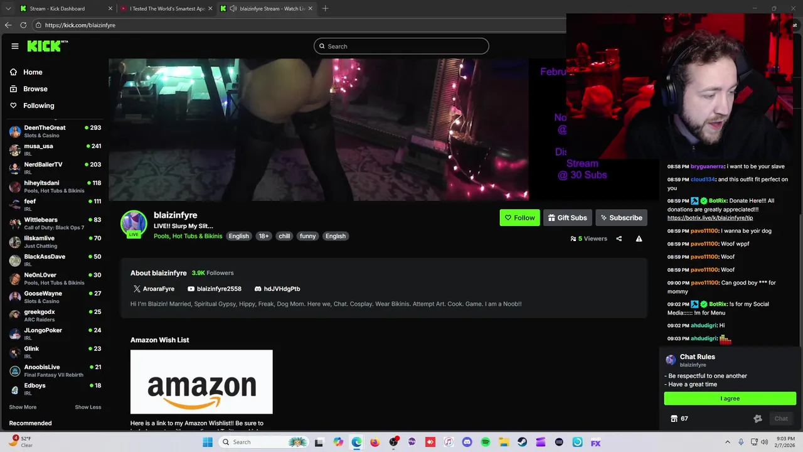Click the report warning triangle icon
Viewport: 803px width, 452px height.
639,239
